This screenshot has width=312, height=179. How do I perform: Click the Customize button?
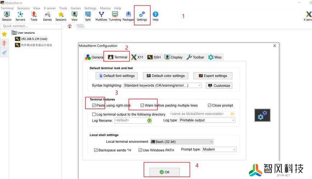click(219, 86)
